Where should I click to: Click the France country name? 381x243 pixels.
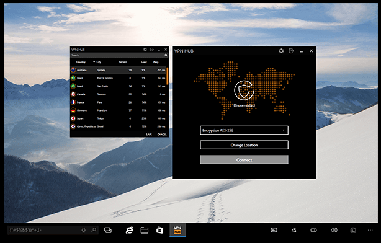click(81, 102)
